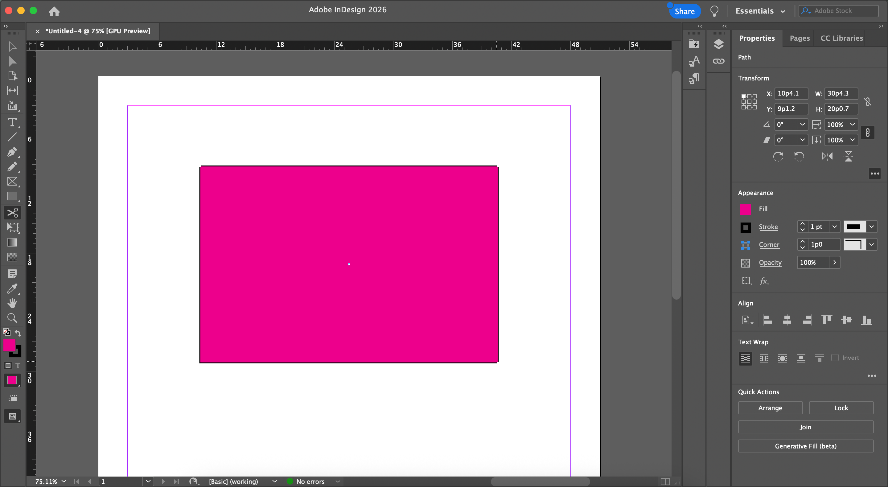Click the Fill color swatch

tap(745, 209)
